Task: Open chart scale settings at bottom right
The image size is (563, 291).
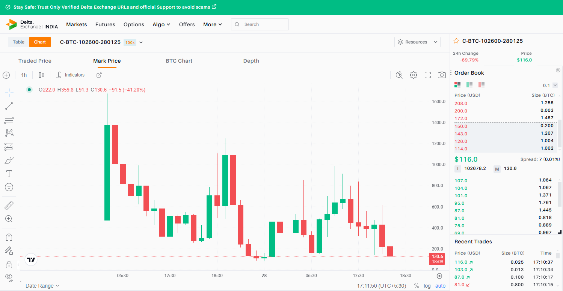Action: pos(439,276)
